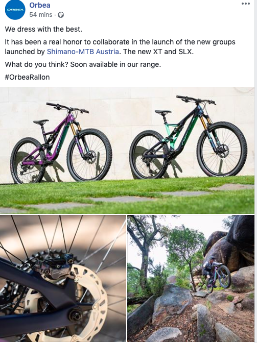The height and width of the screenshot is (343, 257).
Task: Click the rider jumping on the trail
Action: point(216,274)
